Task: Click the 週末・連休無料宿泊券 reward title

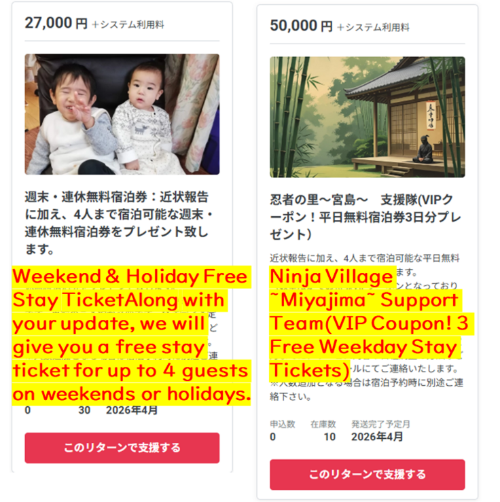Action: (119, 223)
